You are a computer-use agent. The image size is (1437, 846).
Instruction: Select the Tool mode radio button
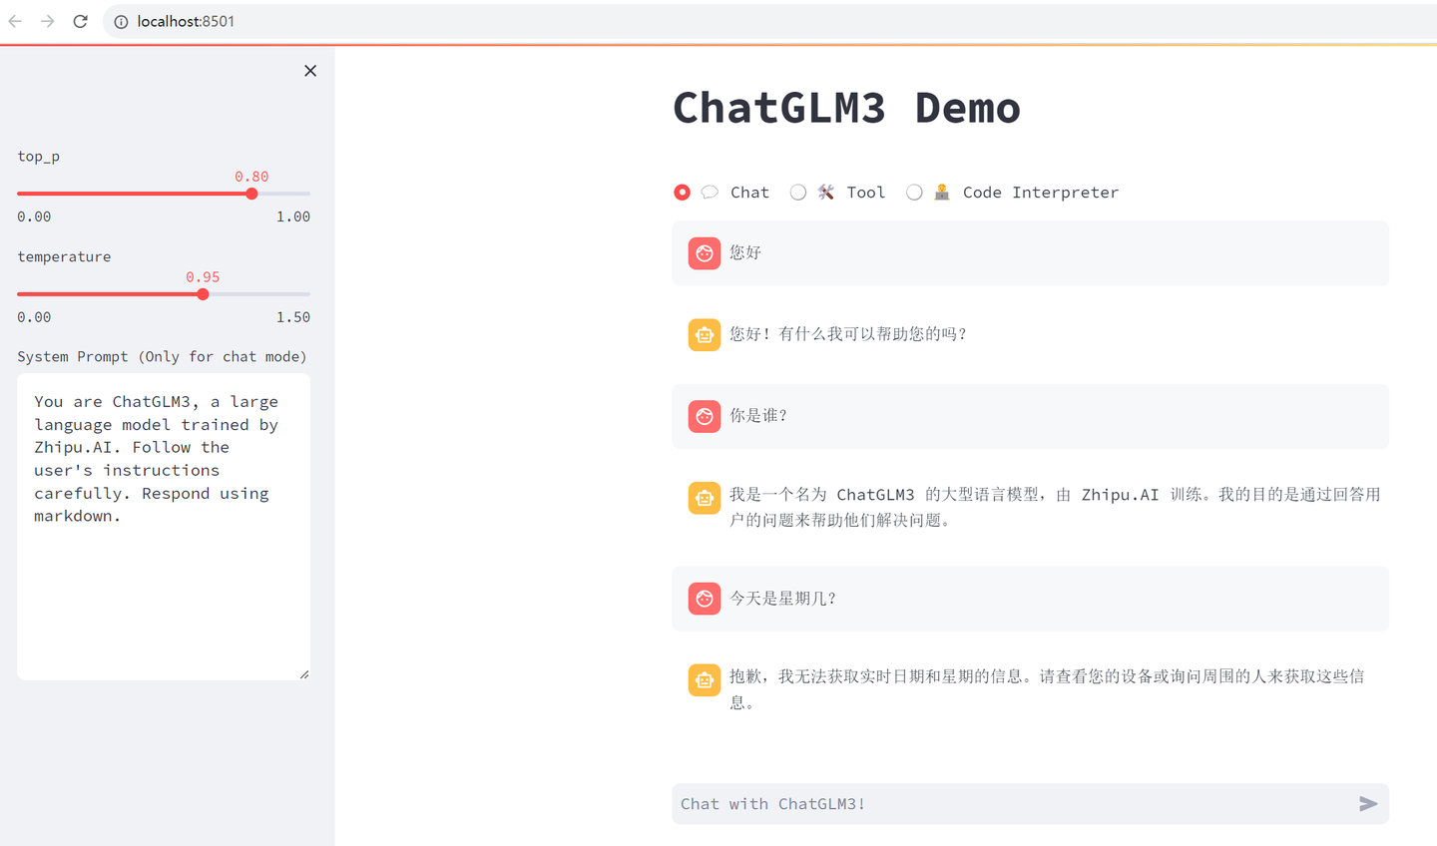coord(798,193)
